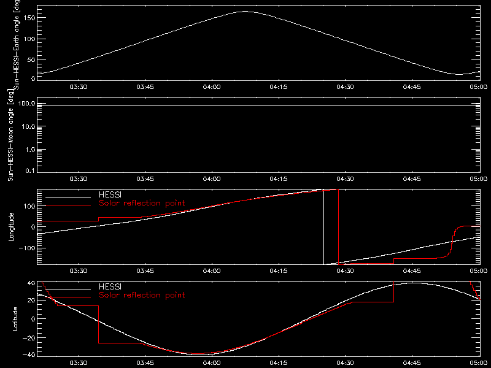Click the -20 tick on Latitude axis
491x368 pixels.
tap(29, 338)
